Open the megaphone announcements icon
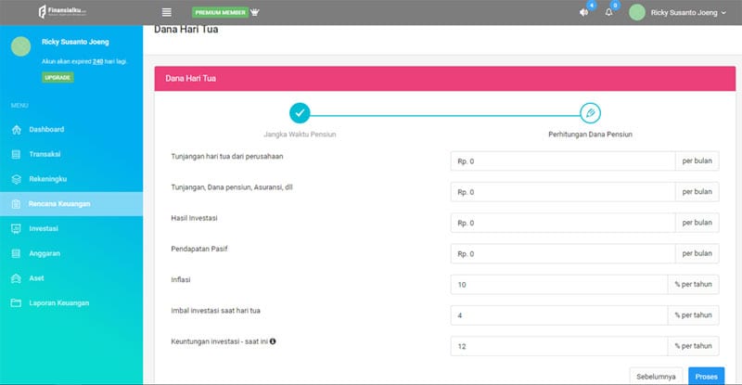 (583, 13)
